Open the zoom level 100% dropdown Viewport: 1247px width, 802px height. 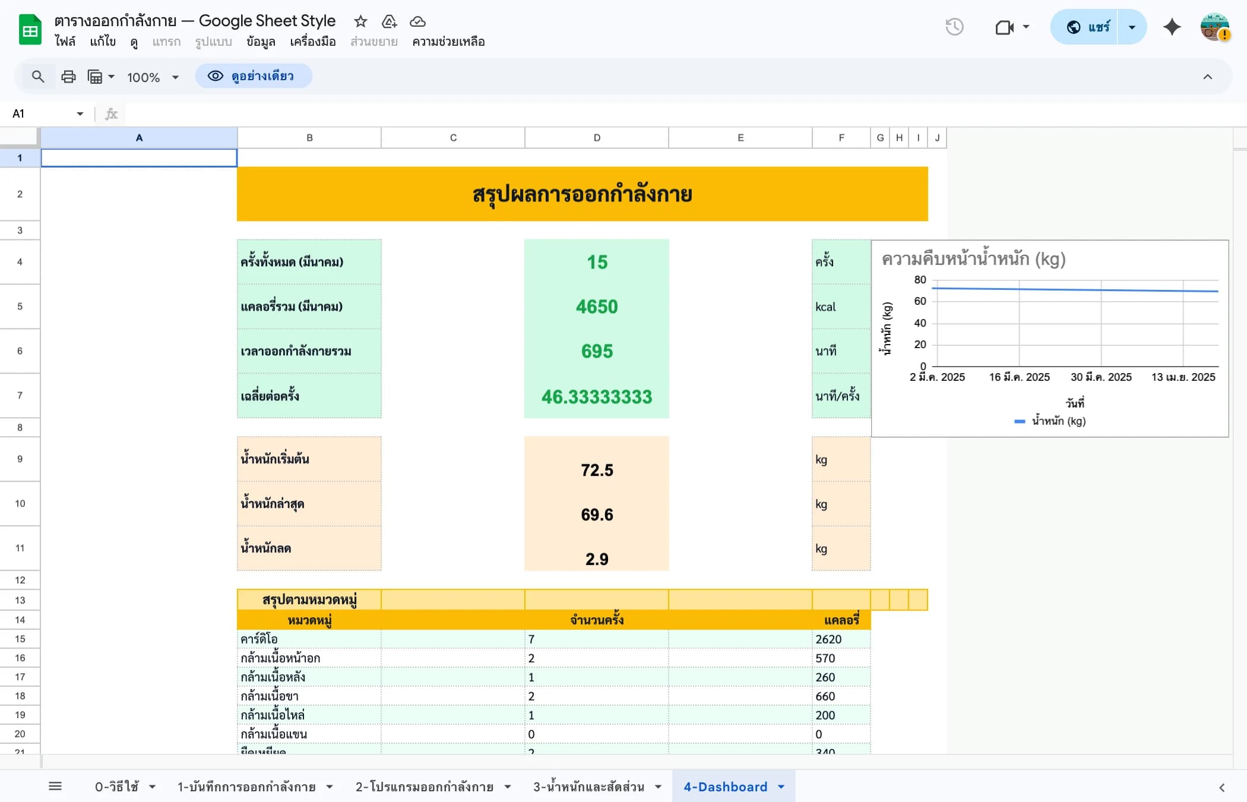pyautogui.click(x=151, y=77)
